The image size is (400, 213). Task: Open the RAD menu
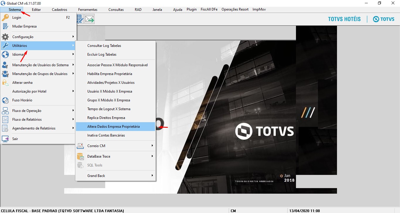point(138,10)
